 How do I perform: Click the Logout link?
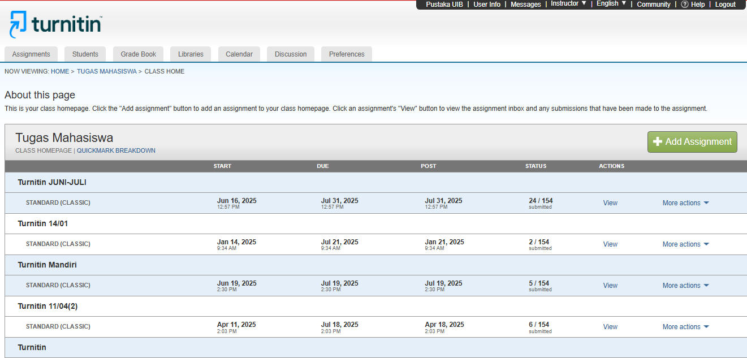tap(726, 5)
